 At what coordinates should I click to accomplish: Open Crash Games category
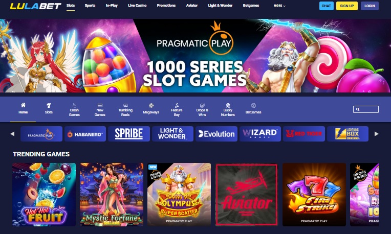click(x=74, y=109)
